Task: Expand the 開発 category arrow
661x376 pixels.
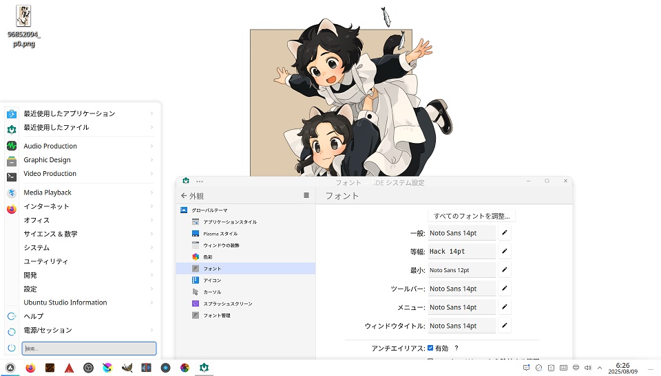Action: click(151, 275)
